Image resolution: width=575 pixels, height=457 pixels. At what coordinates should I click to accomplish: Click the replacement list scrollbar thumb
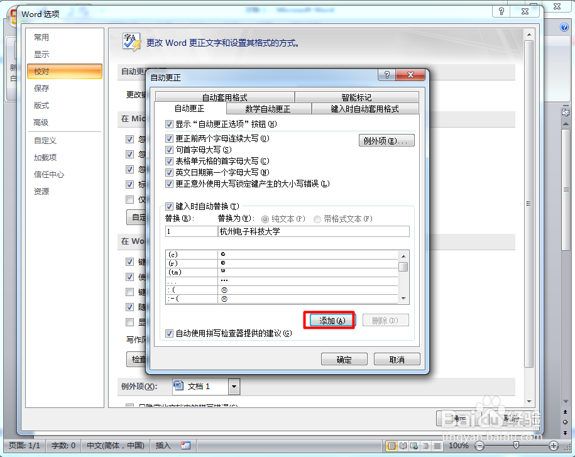(x=403, y=267)
